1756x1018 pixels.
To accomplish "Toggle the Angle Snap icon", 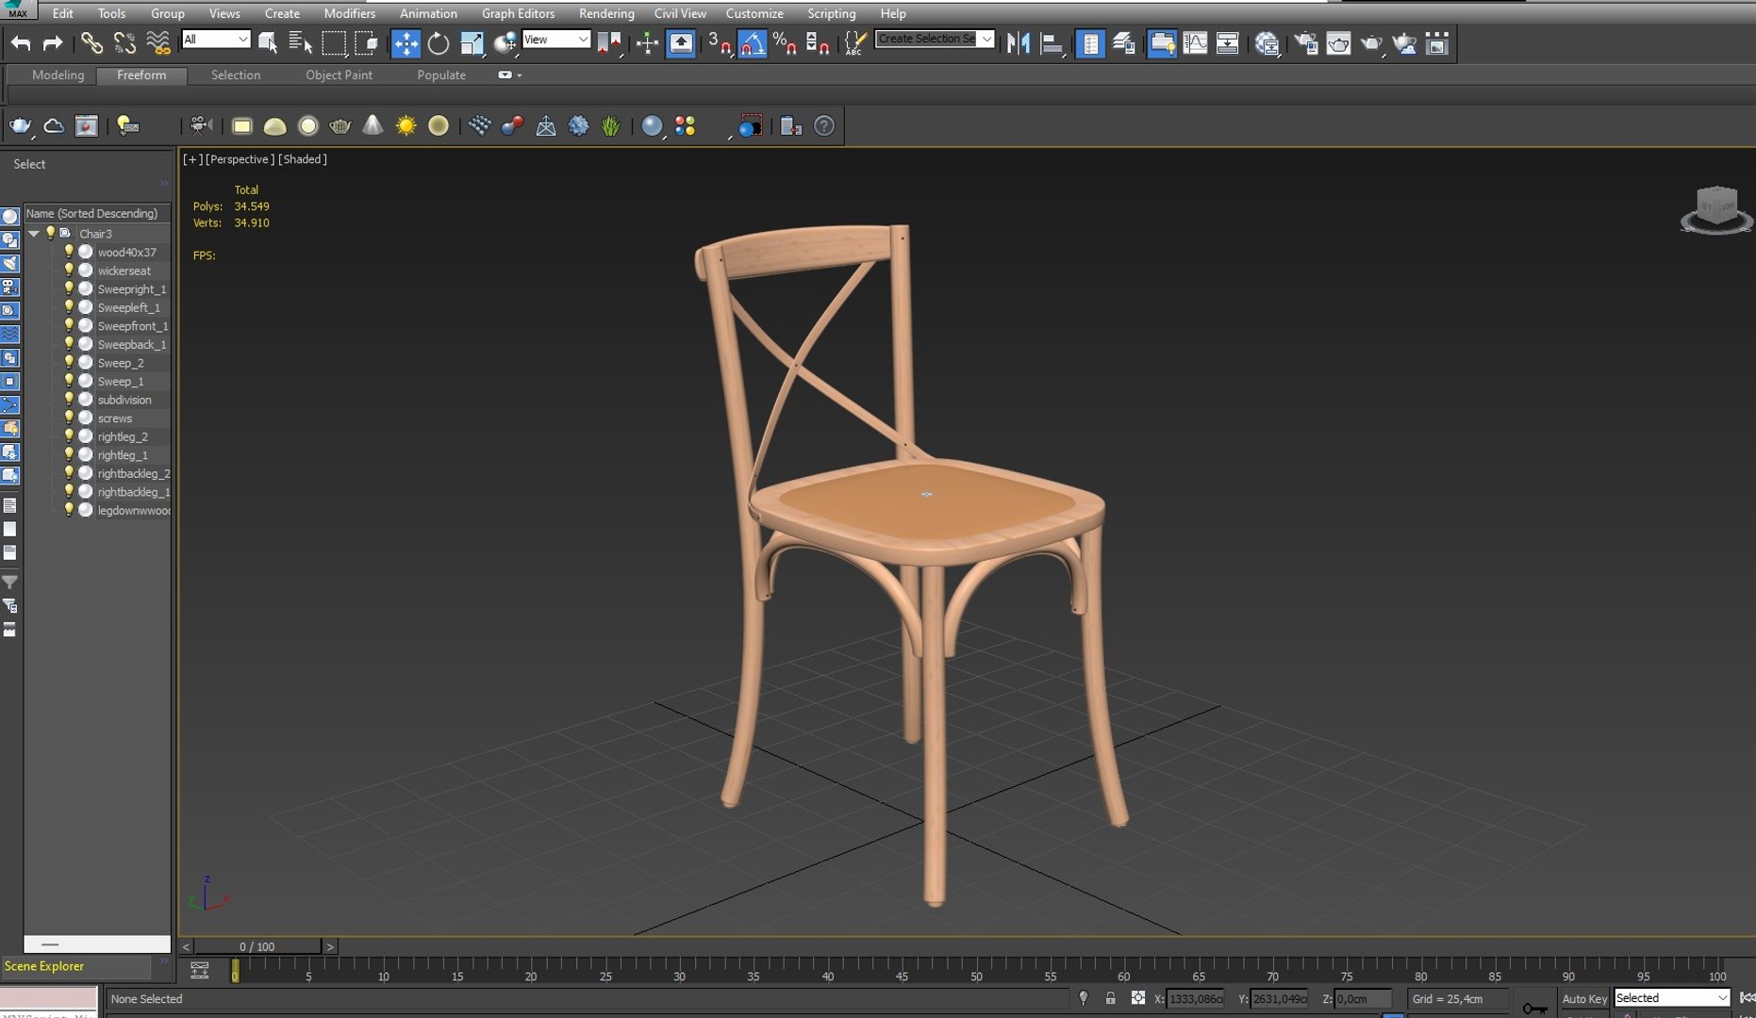I will (752, 43).
